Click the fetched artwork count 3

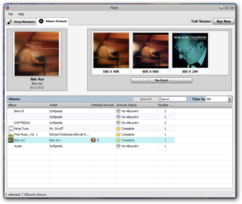coord(98,140)
